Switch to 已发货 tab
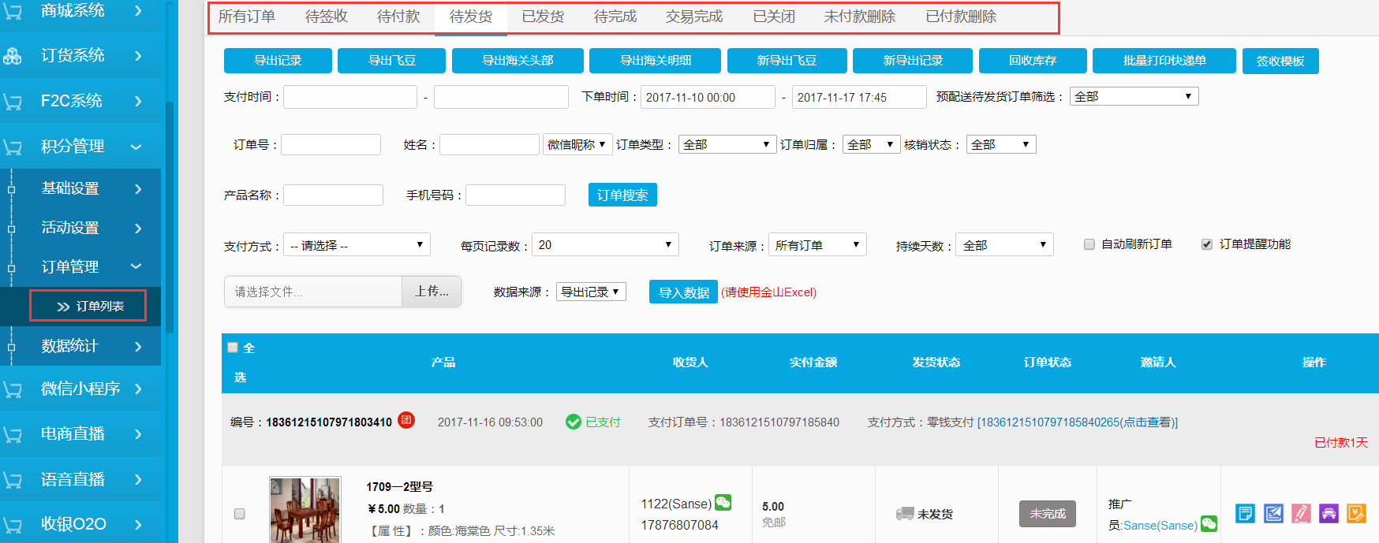The width and height of the screenshot is (1379, 543). [x=543, y=17]
